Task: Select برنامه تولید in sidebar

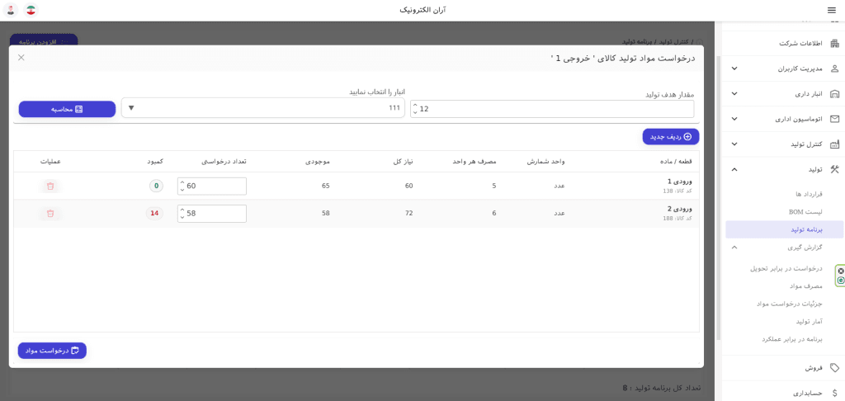Action: pos(785,229)
